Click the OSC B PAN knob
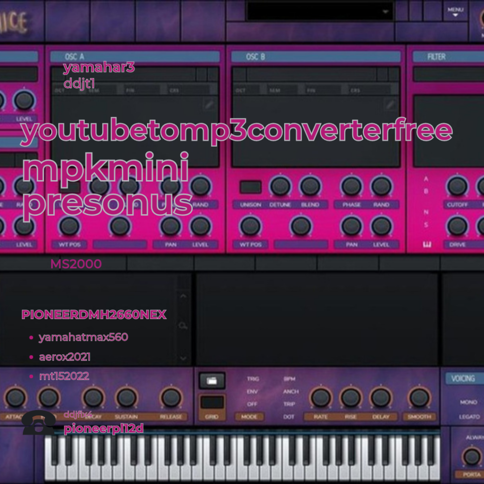Viewport: 484px width, 484px height. click(x=351, y=226)
